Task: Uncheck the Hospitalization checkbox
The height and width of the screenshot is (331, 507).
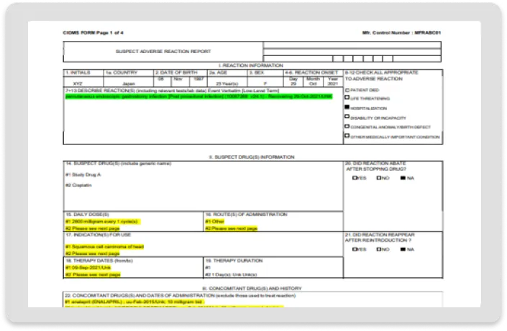Action: (x=347, y=108)
